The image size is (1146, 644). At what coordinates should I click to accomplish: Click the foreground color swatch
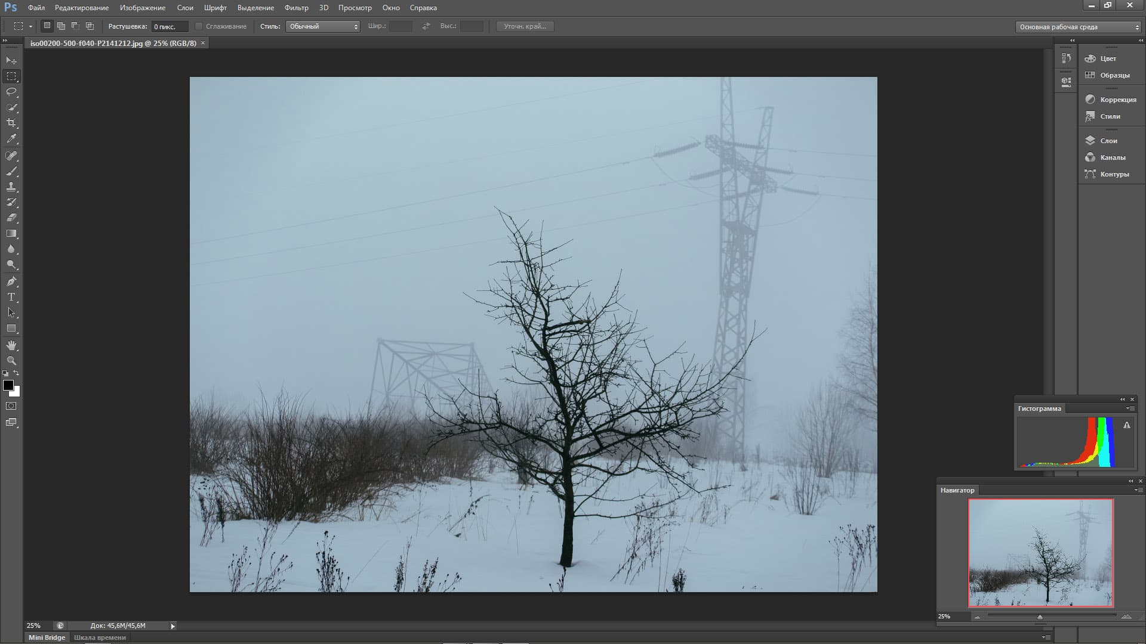(8, 385)
